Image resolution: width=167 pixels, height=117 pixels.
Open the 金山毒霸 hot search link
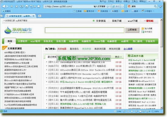point(128,49)
